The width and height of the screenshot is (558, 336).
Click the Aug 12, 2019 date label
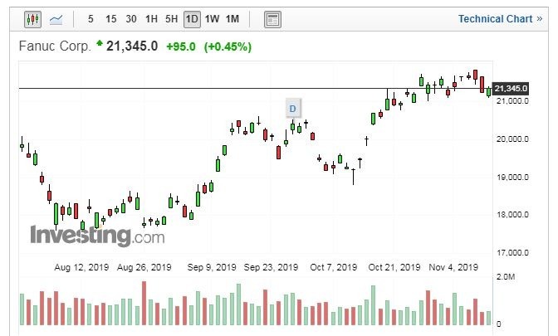(81, 267)
